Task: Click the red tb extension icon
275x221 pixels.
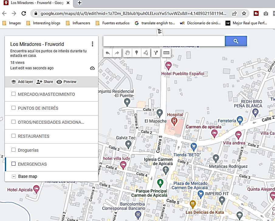Action: click(x=256, y=13)
